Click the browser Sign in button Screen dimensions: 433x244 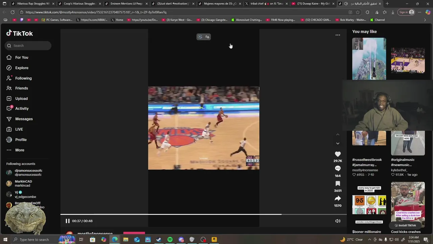point(406,12)
